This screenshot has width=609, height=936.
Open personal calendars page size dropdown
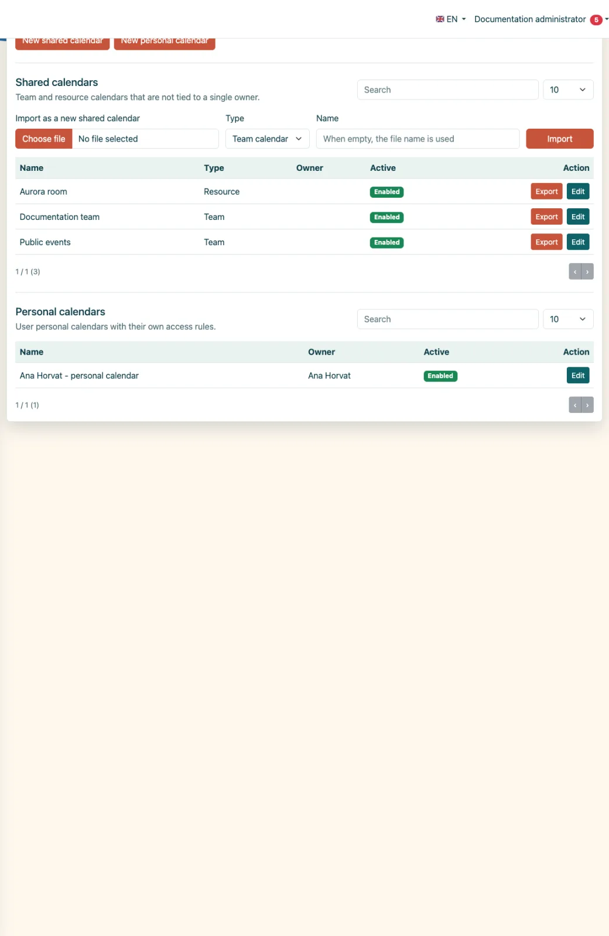tap(568, 319)
